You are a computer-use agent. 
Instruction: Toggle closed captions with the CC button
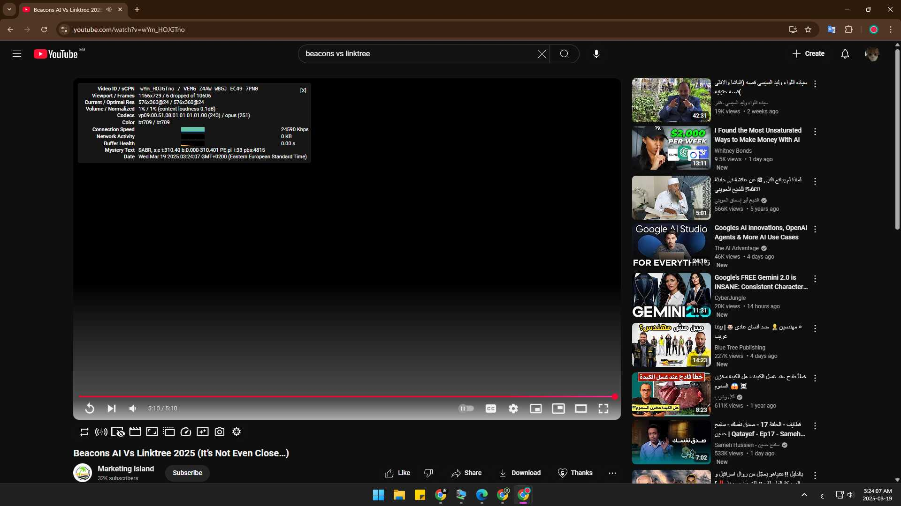click(x=490, y=409)
